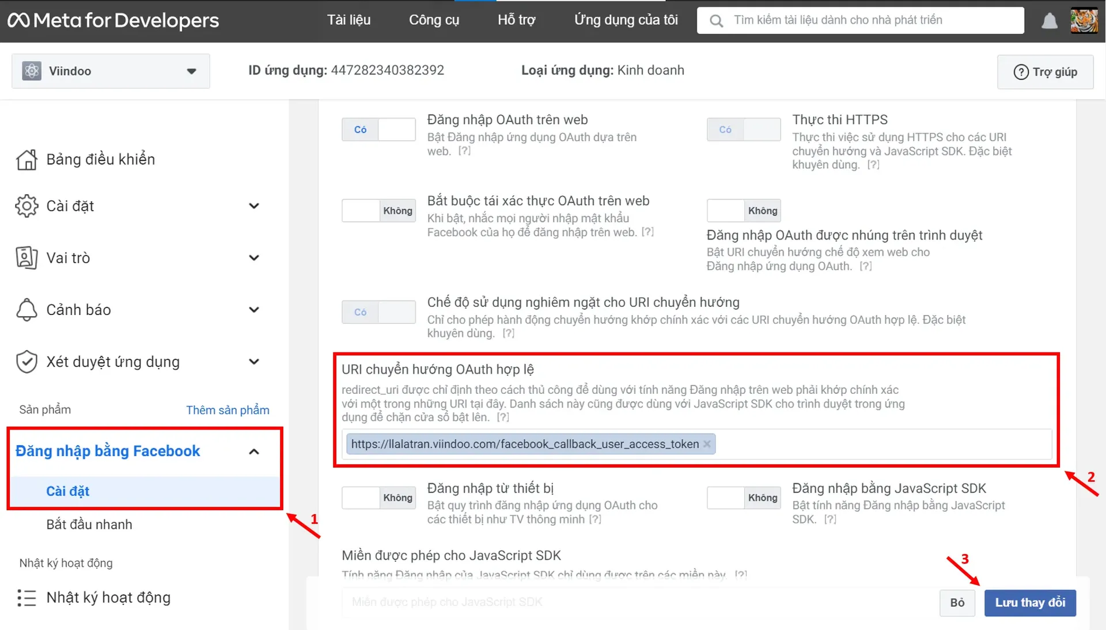Click Lưu thay đổi button

click(1030, 603)
